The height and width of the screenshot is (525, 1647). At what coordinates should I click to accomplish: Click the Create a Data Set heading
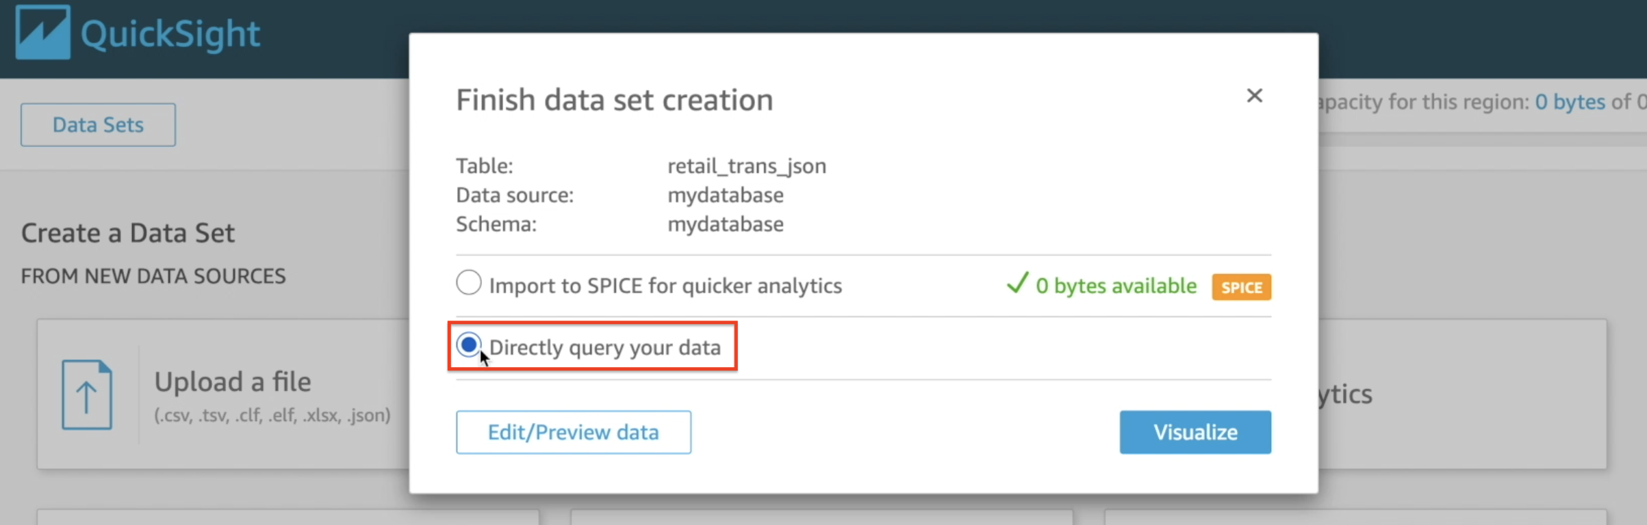tap(128, 233)
